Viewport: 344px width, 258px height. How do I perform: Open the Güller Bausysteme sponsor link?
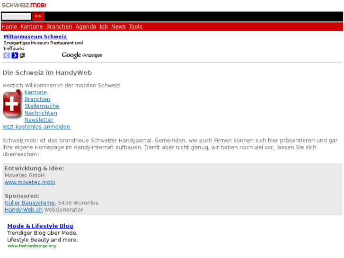30,203
